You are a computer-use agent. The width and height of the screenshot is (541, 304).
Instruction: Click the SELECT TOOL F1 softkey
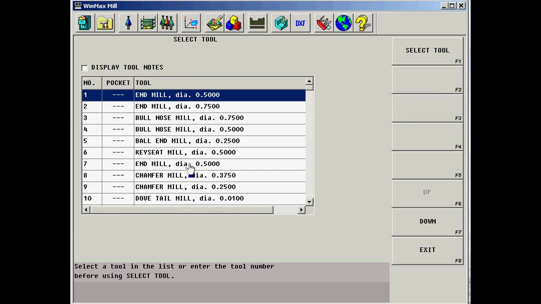pyautogui.click(x=427, y=51)
